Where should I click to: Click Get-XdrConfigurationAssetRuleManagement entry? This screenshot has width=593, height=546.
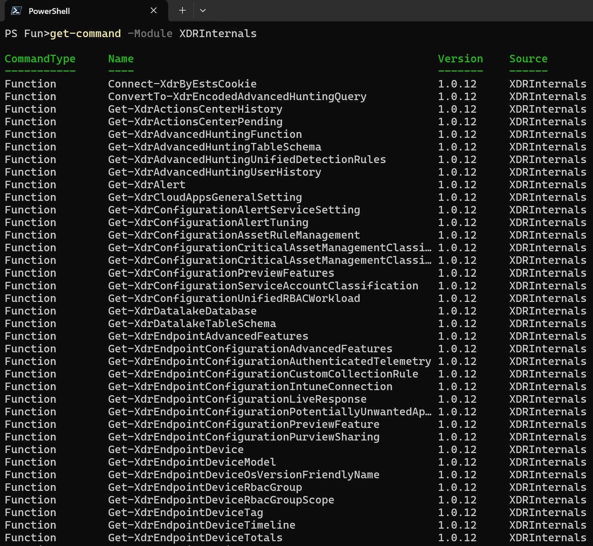click(x=234, y=235)
